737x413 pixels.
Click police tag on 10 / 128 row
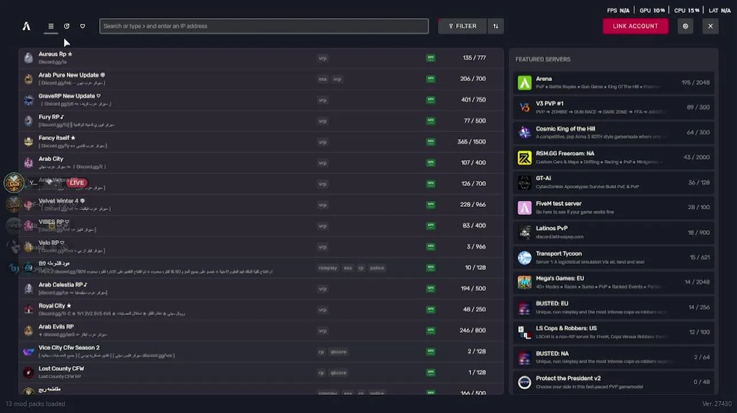[x=377, y=268]
